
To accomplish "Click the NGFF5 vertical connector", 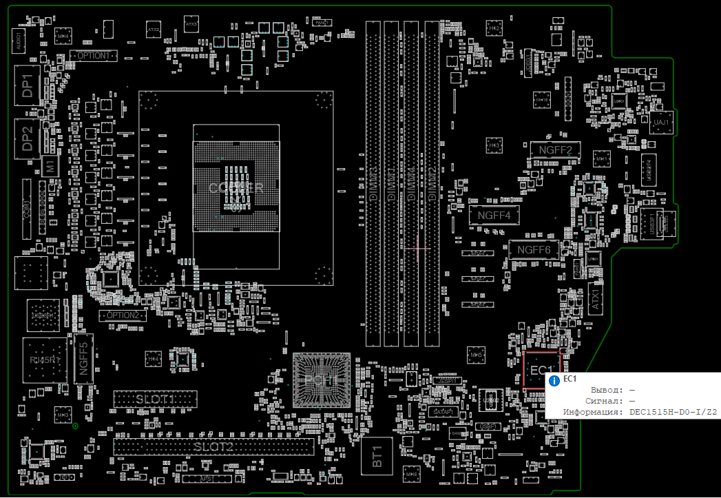I will pos(84,358).
